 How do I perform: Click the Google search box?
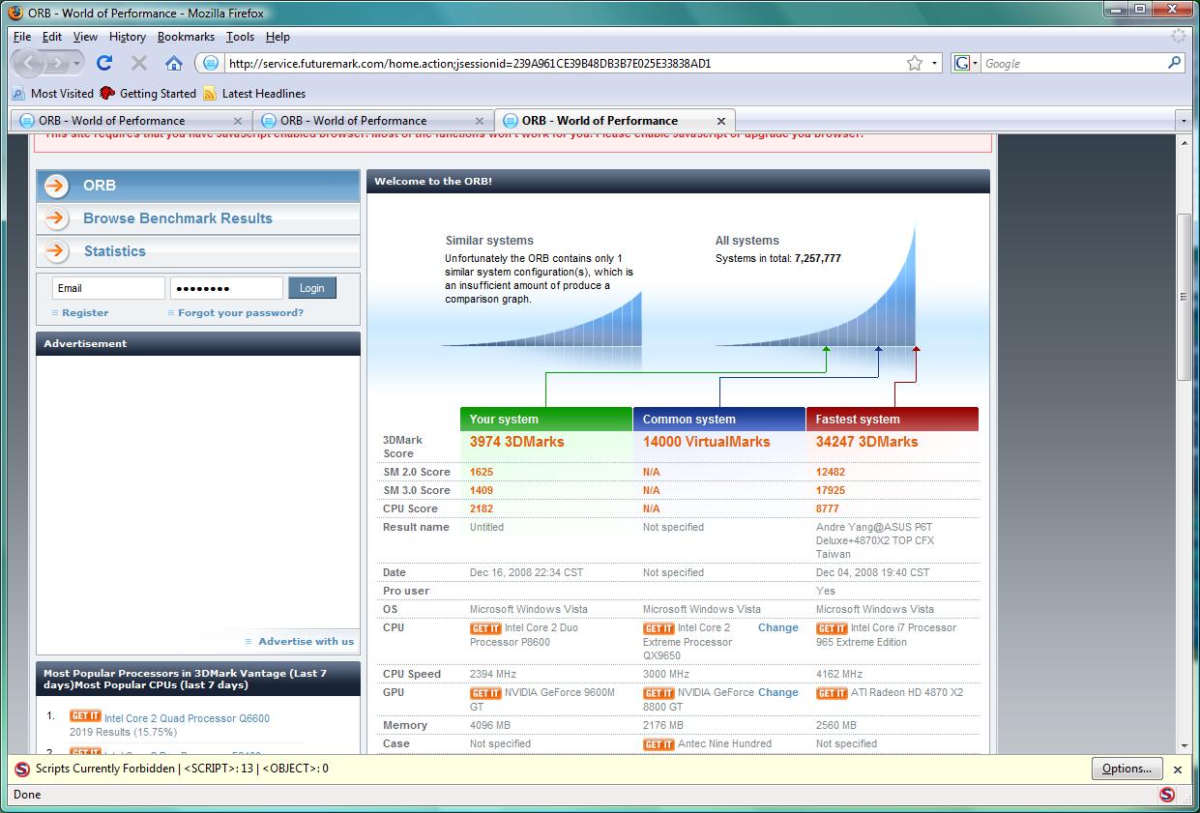click(x=1073, y=64)
